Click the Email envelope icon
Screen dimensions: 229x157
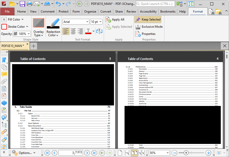[37, 4]
